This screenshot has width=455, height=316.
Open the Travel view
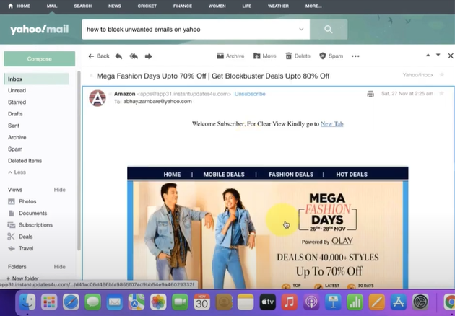(21, 248)
